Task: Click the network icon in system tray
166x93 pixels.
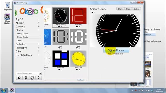Action: (x=146, y=91)
